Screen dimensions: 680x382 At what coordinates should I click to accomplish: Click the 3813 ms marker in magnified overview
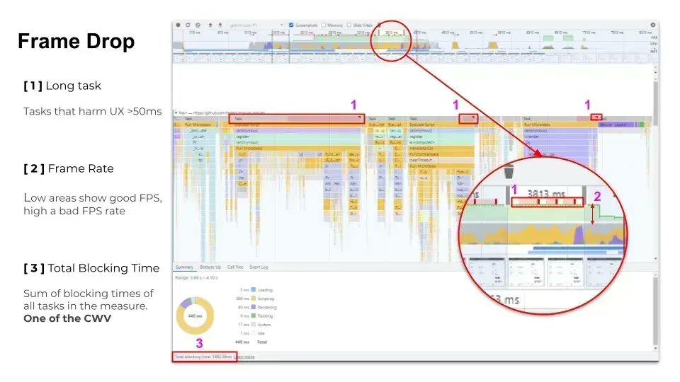[x=545, y=193]
